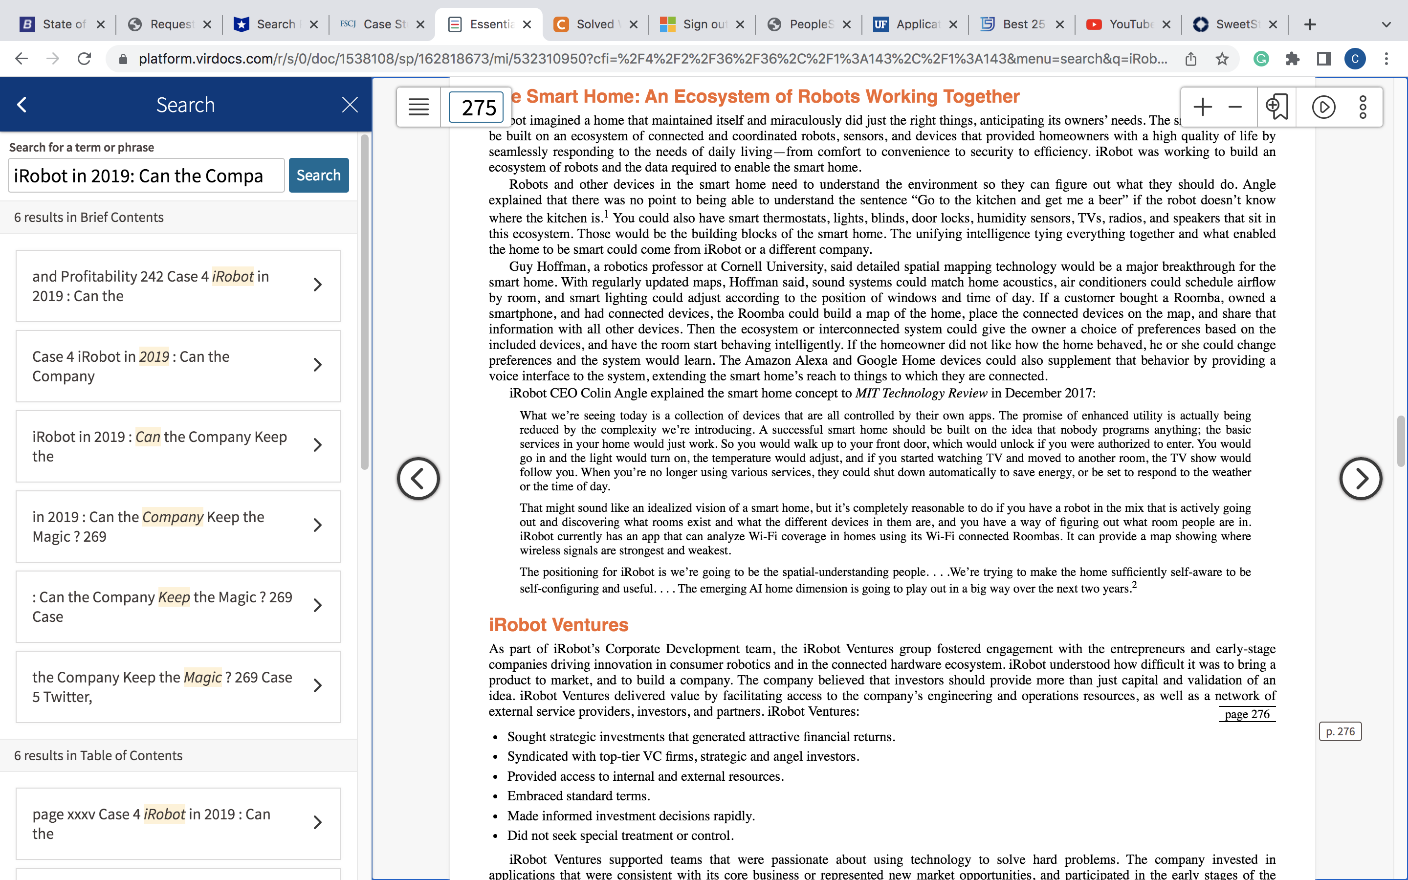The width and height of the screenshot is (1408, 880).
Task: Show the tab search dropdown
Action: point(1386,24)
